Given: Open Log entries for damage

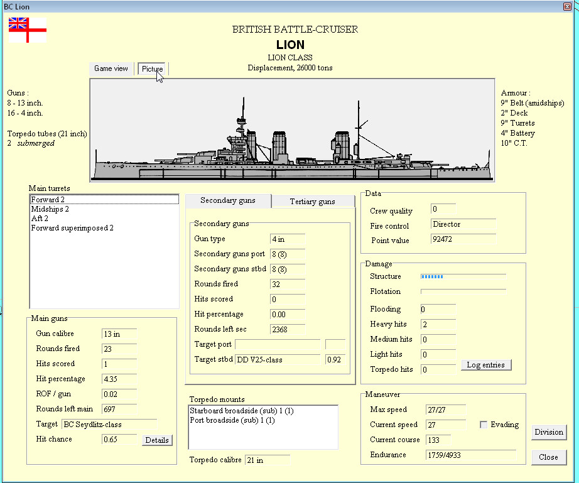Looking at the screenshot, I should (x=486, y=365).
